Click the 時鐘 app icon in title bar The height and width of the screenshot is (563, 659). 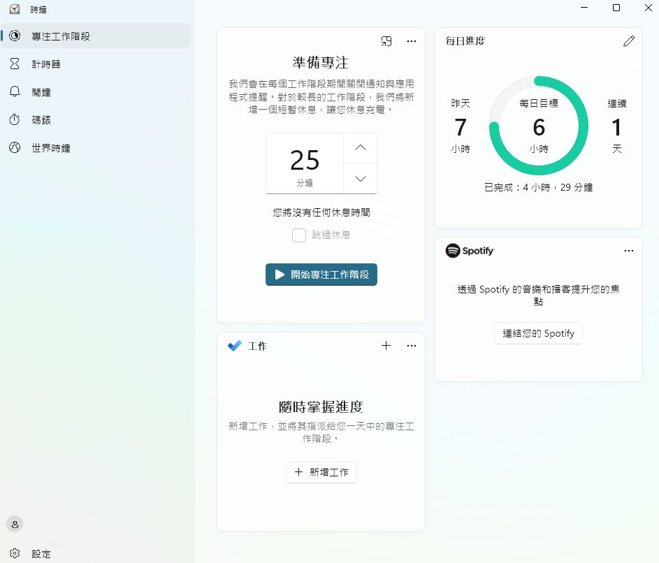coord(15,9)
